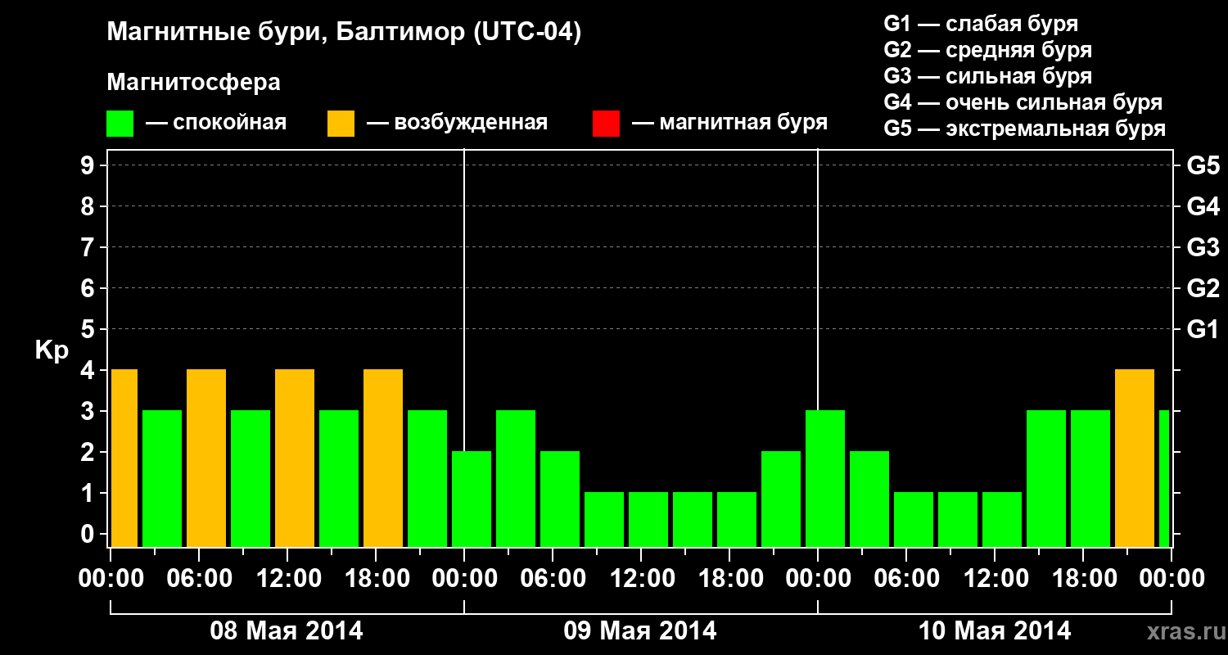
Task: Click the 'Магнитосфера' legend heading
Action: point(193,83)
